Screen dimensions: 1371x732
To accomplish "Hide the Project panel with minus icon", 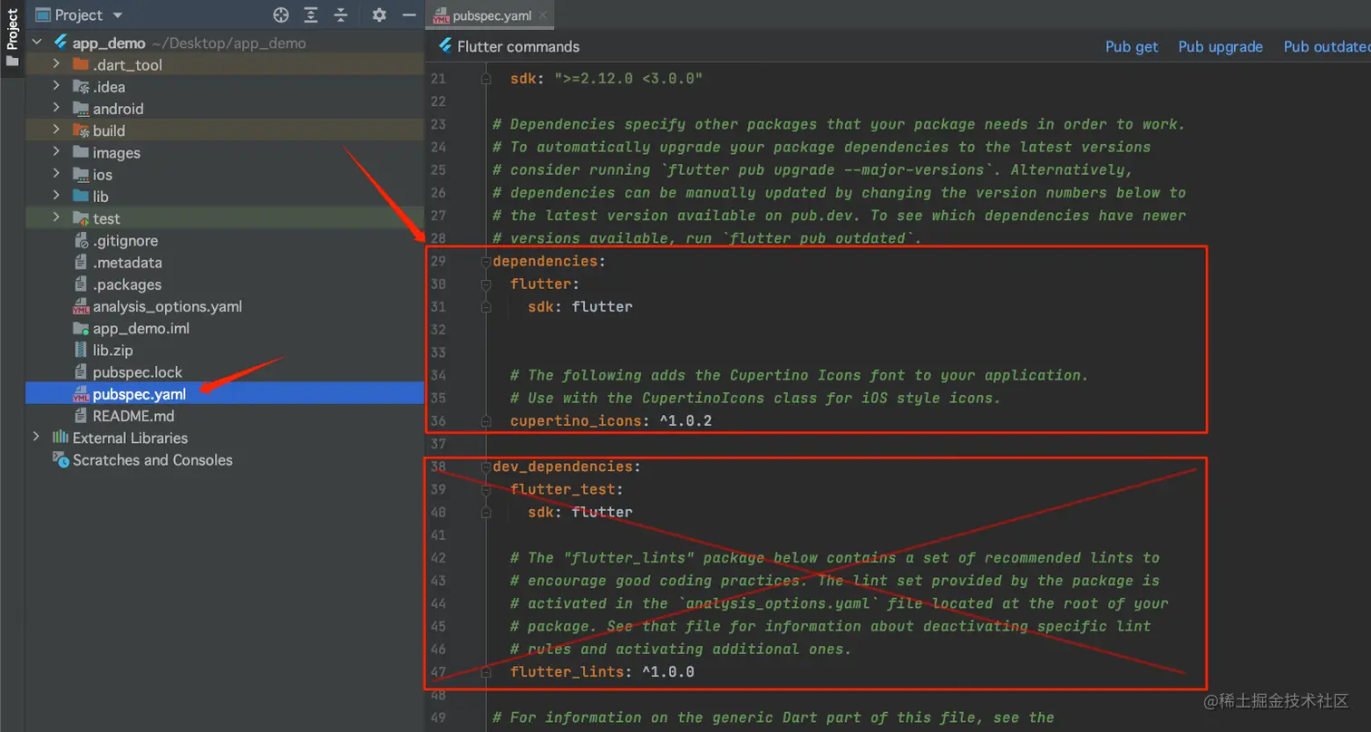I will click(409, 15).
